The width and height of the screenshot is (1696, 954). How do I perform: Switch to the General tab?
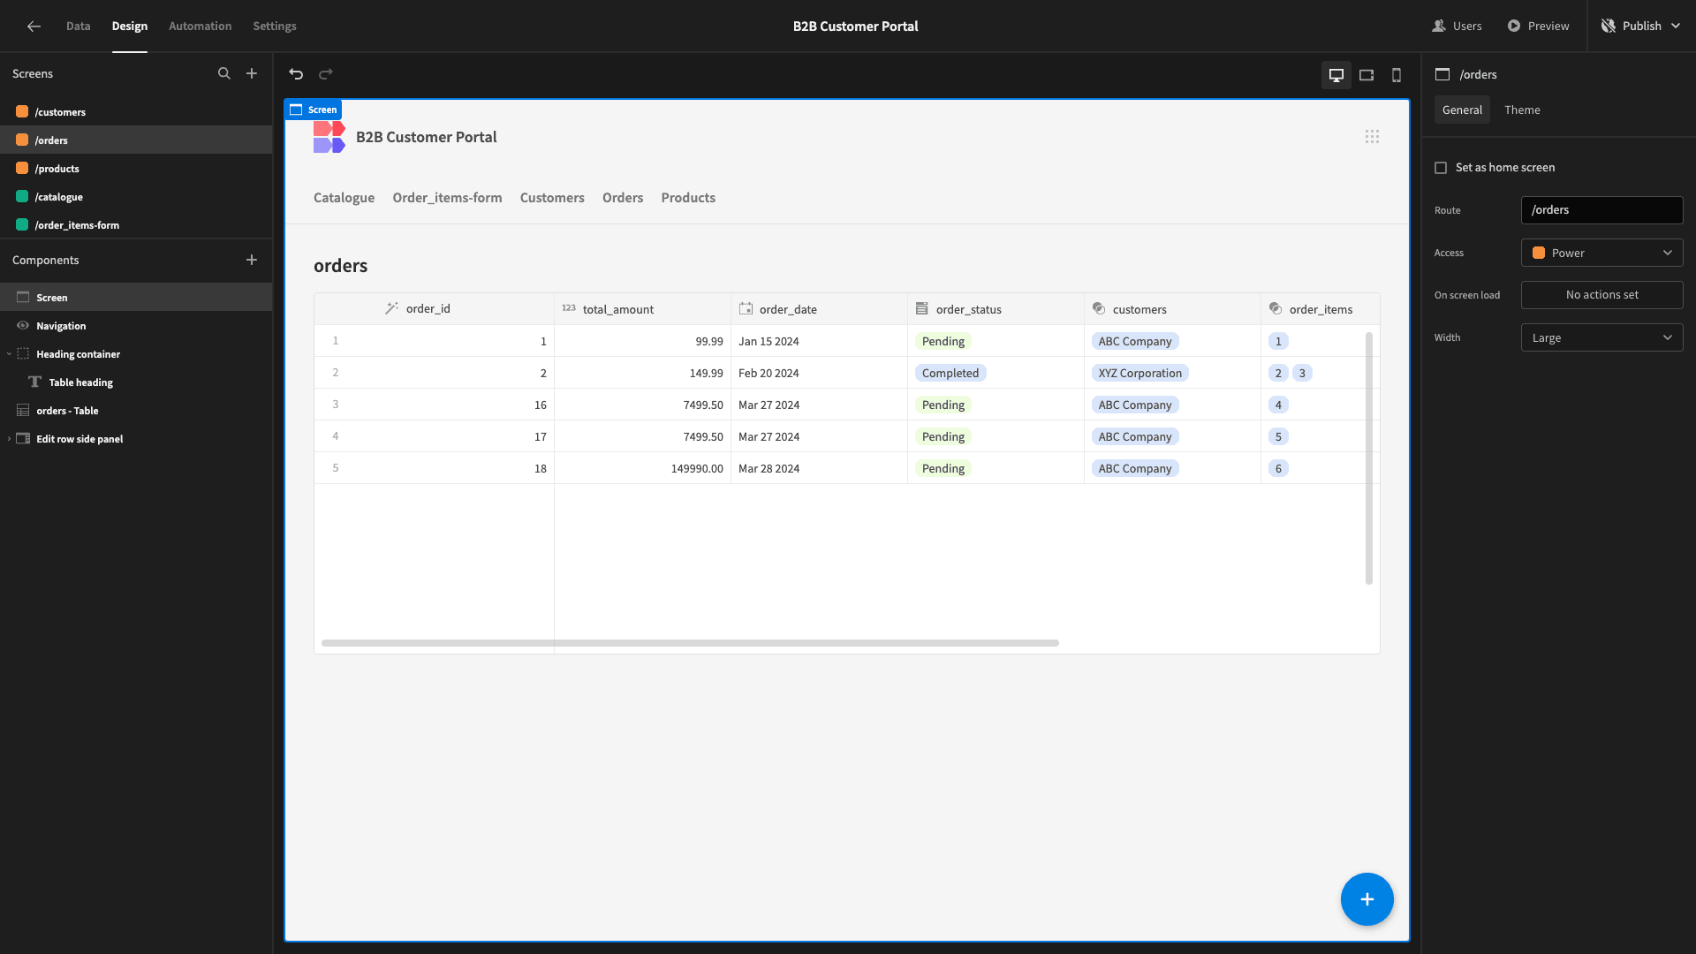click(1462, 110)
